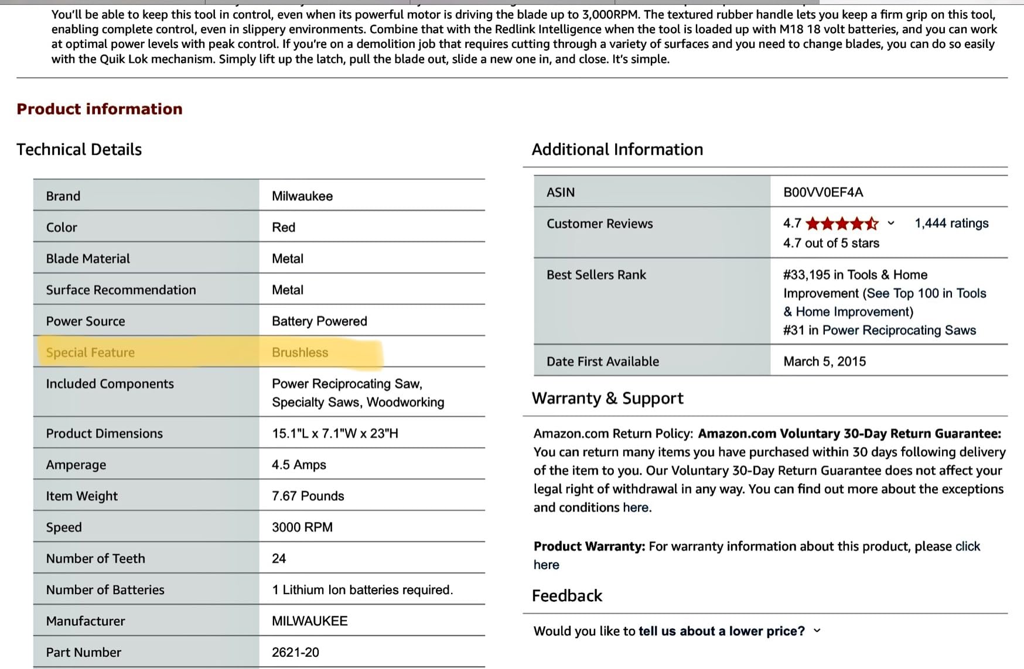Click the Technical Details heading

(79, 149)
